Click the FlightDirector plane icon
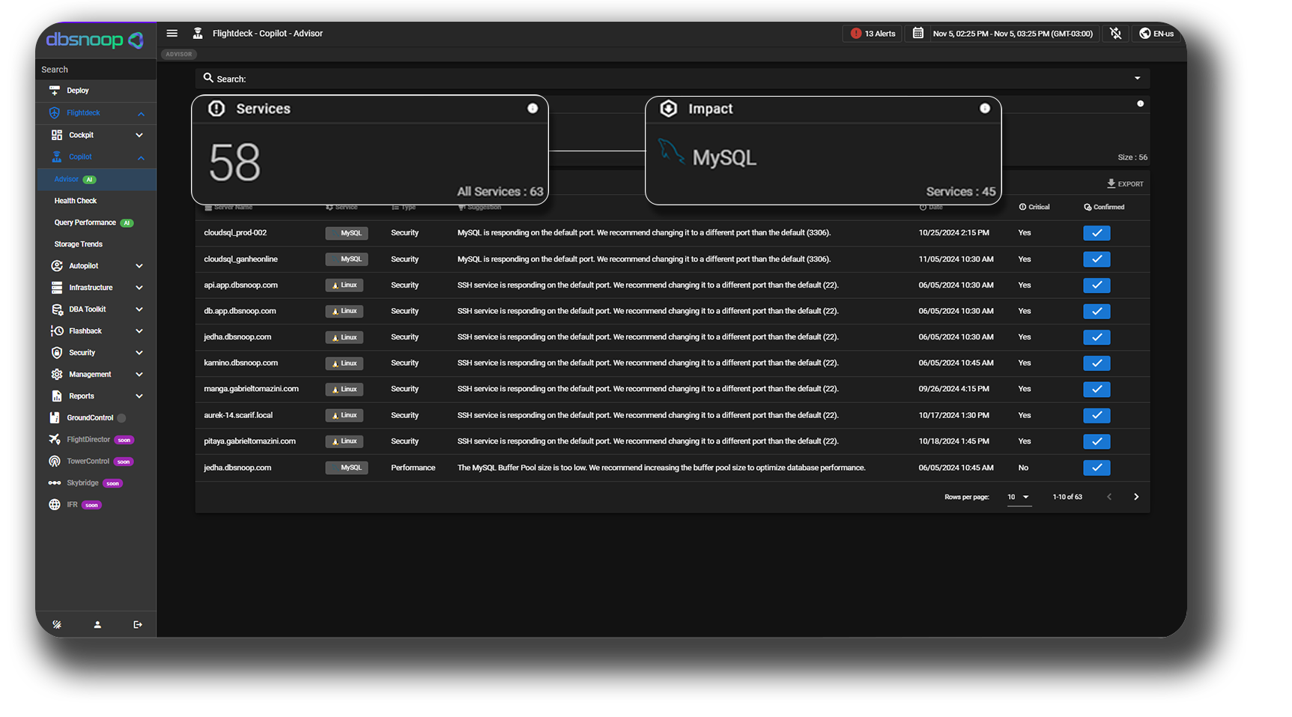1292x717 pixels. (x=55, y=440)
